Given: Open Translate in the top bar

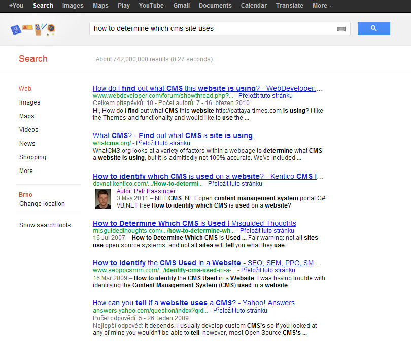Looking at the screenshot, I should 290,6.
